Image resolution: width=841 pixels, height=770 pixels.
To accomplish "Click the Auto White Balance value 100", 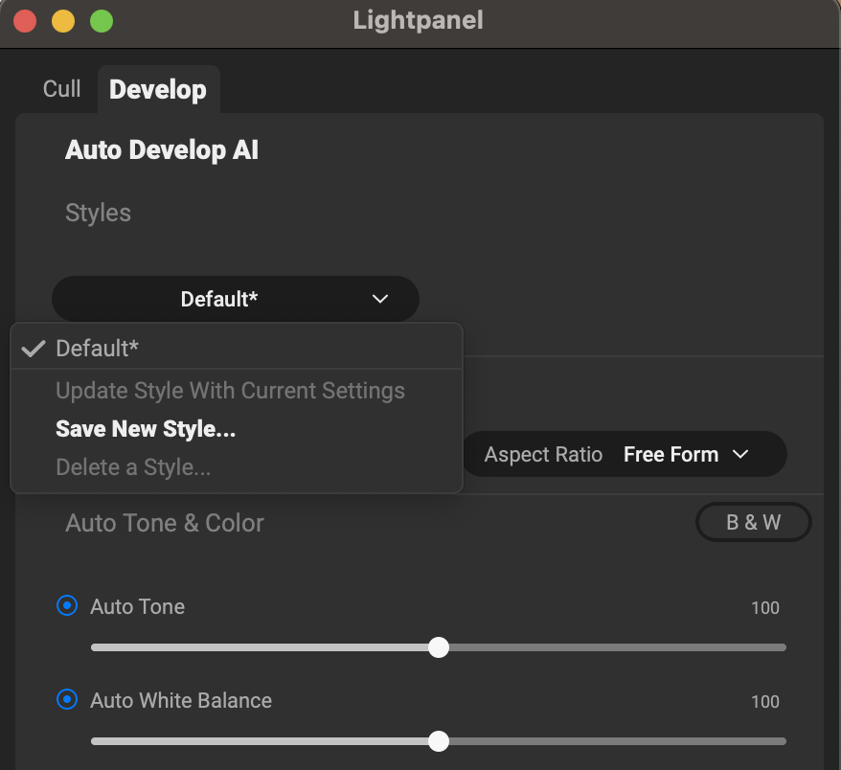I will [764, 701].
